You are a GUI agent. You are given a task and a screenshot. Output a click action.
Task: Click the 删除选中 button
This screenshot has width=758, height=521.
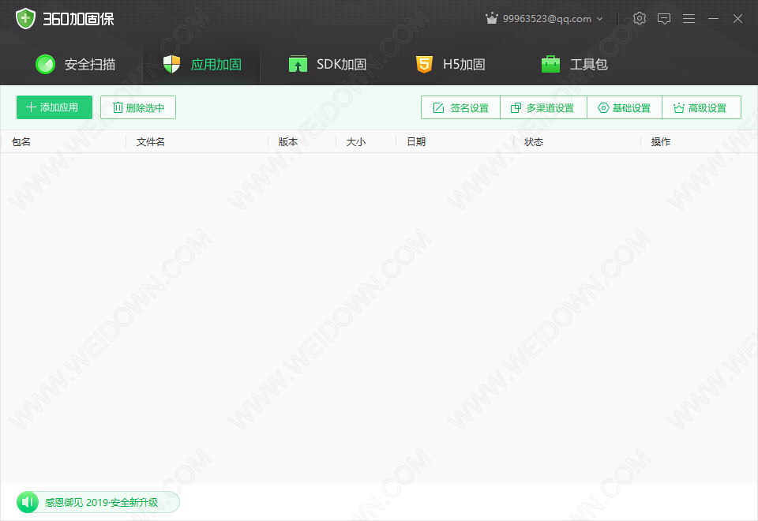137,107
